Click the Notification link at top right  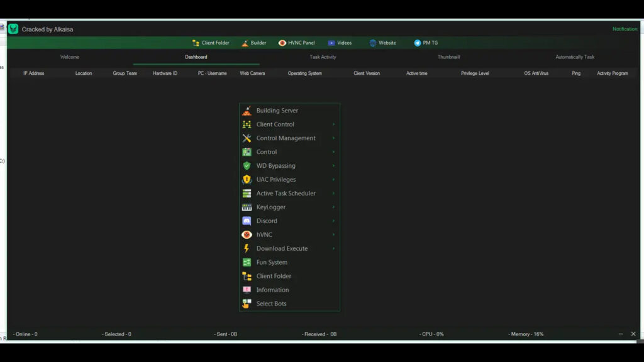[625, 29]
